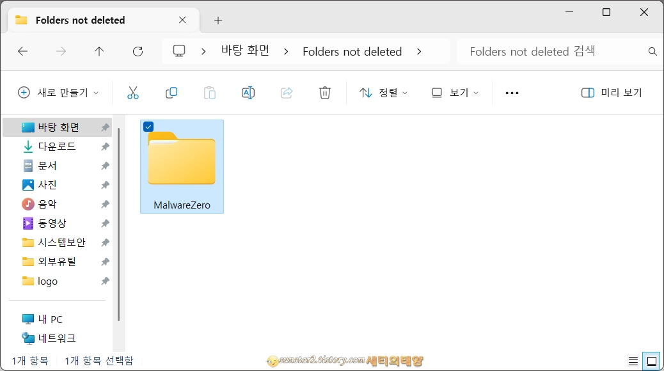Share the selected folder via share icon

(x=287, y=92)
